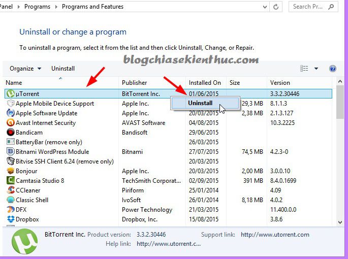The height and width of the screenshot is (259, 348).
Task: Click the Bitvise SSH Client icon
Action: click(x=11, y=161)
